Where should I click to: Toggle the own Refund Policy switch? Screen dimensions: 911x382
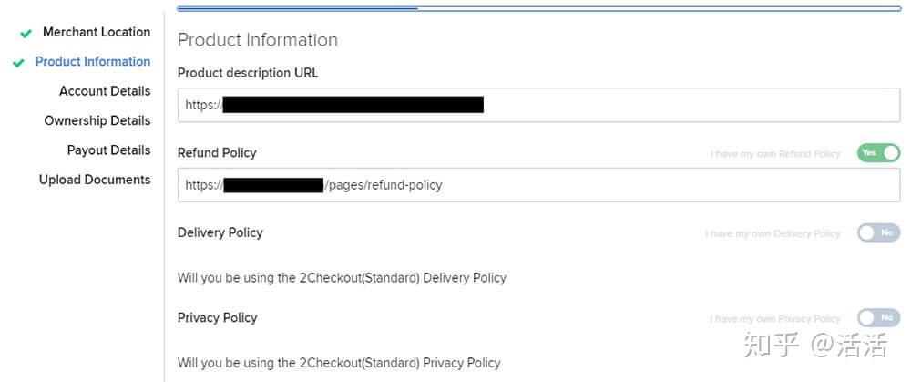[x=878, y=153]
